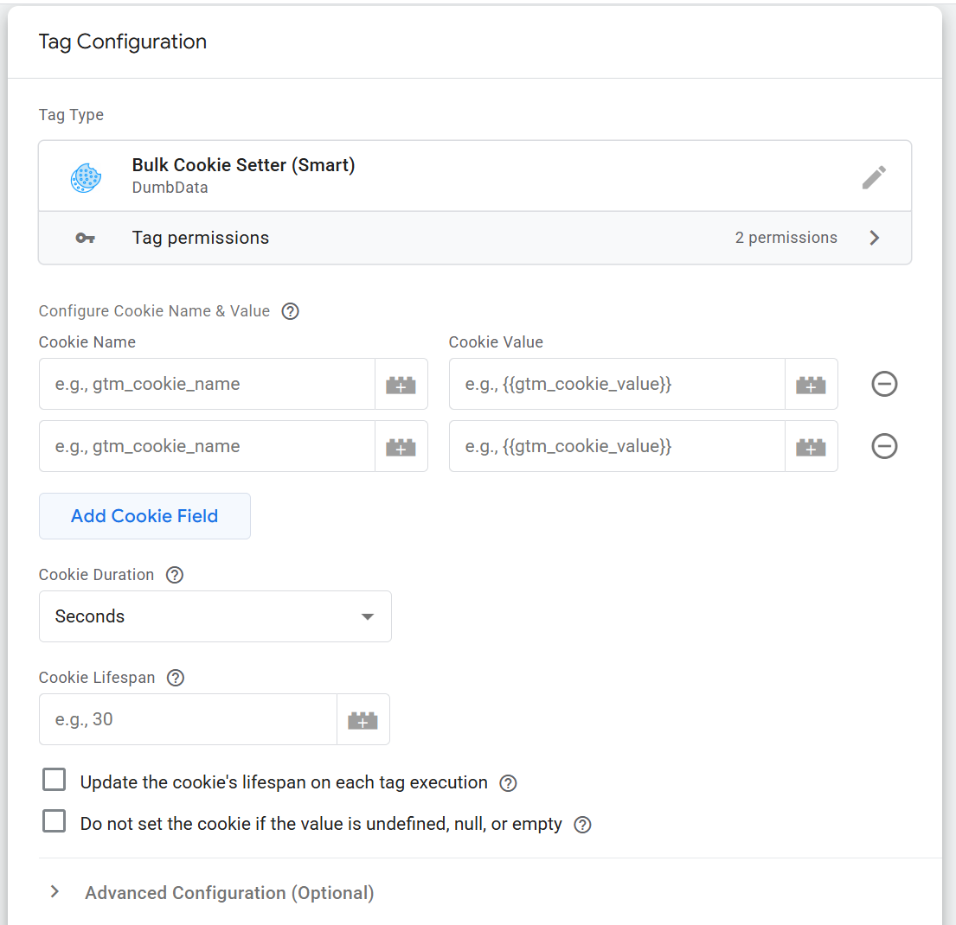Open variable picker for Cookie Lifespan field

[x=363, y=719]
